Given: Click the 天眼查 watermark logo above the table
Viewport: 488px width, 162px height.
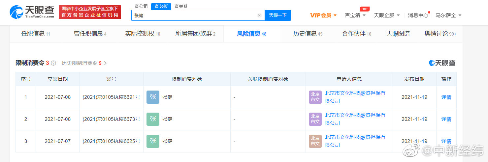Looking at the screenshot, I should pos(442,63).
